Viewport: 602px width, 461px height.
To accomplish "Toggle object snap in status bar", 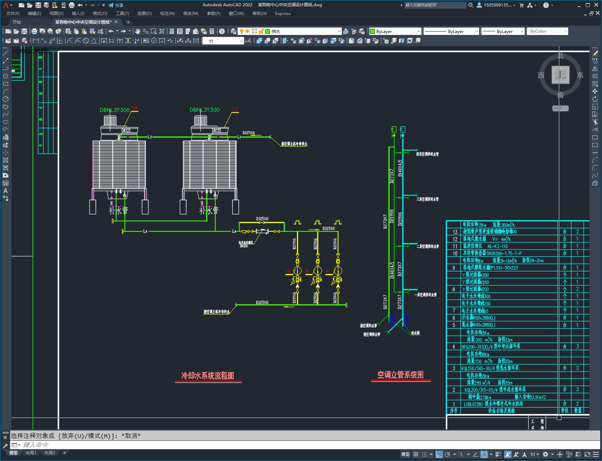I will 484,454.
